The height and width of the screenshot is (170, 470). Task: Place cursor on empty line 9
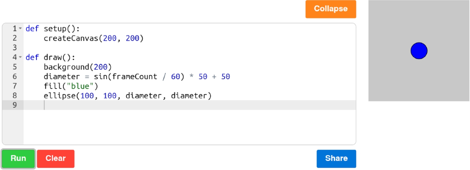click(190, 105)
